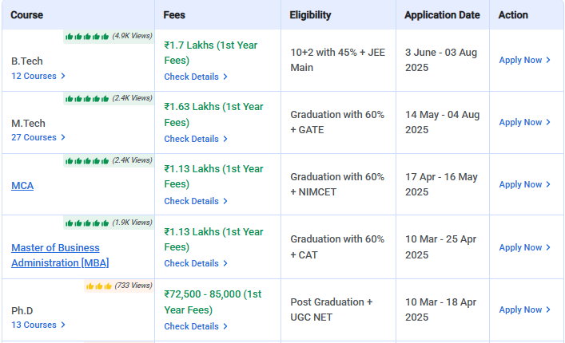The height and width of the screenshot is (343, 565).
Task: Click the 4.9K Views badge for B.Tech
Action: click(x=132, y=37)
